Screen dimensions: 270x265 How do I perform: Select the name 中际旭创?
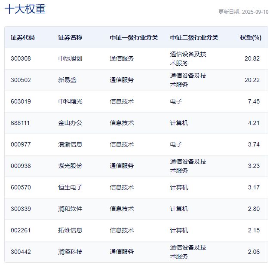pos(70,58)
